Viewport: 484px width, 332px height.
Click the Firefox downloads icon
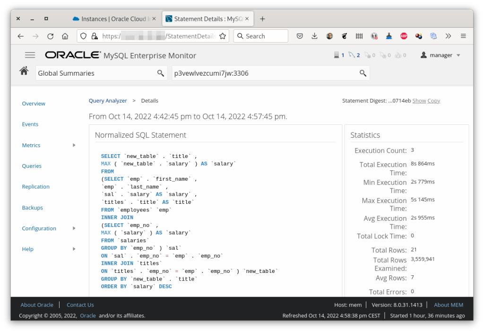[314, 35]
